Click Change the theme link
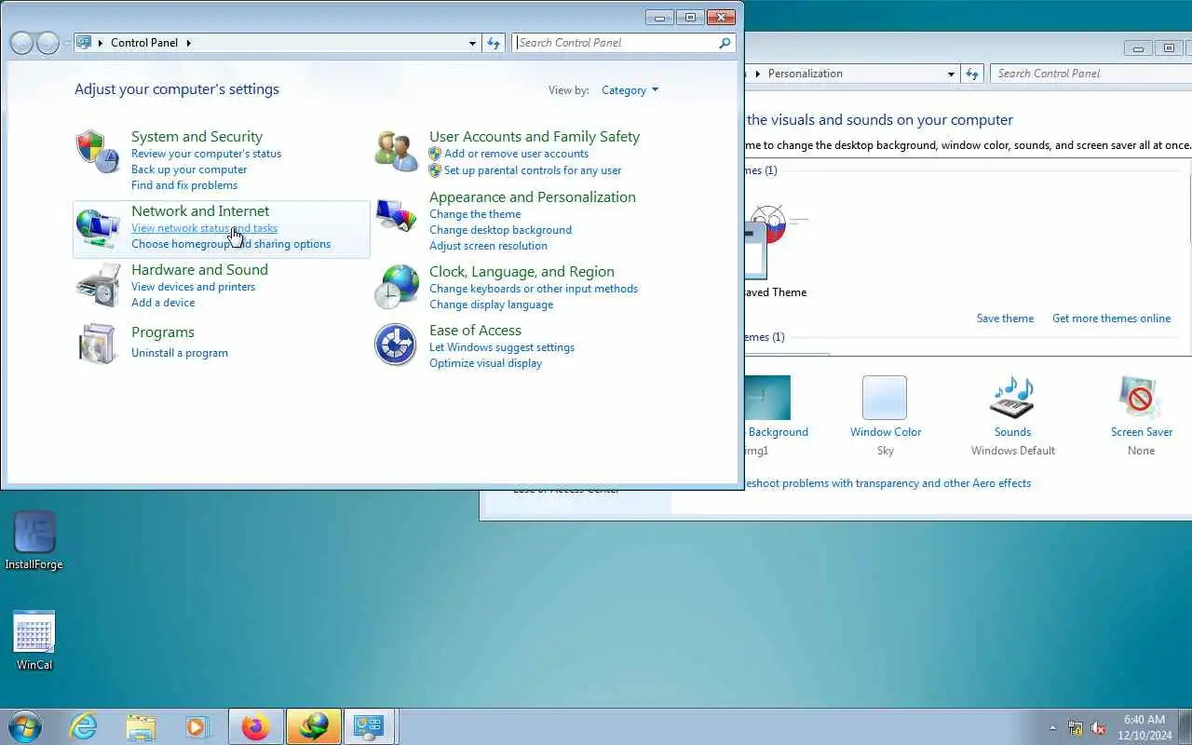 click(475, 214)
